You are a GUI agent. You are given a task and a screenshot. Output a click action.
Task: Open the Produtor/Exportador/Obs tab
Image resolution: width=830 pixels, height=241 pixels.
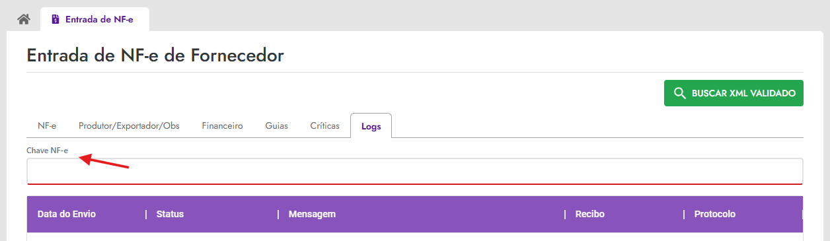(x=129, y=125)
